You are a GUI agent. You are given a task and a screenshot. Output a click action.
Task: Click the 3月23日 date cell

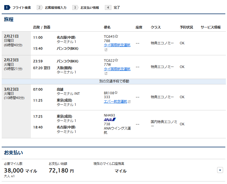pyautogui.click(x=16, y=111)
